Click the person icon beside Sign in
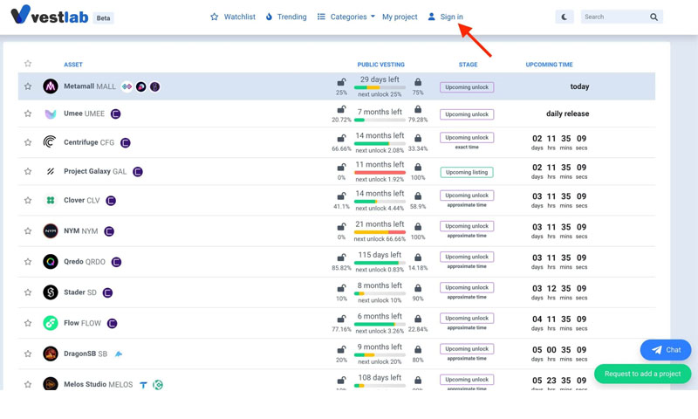 coord(431,17)
